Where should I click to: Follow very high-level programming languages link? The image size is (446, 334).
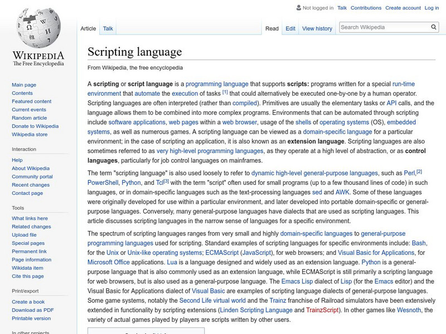[x=210, y=151]
